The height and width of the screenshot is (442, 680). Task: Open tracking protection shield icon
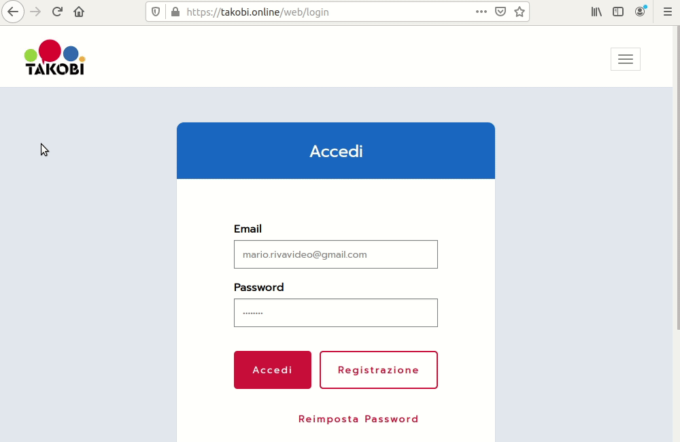[156, 12]
